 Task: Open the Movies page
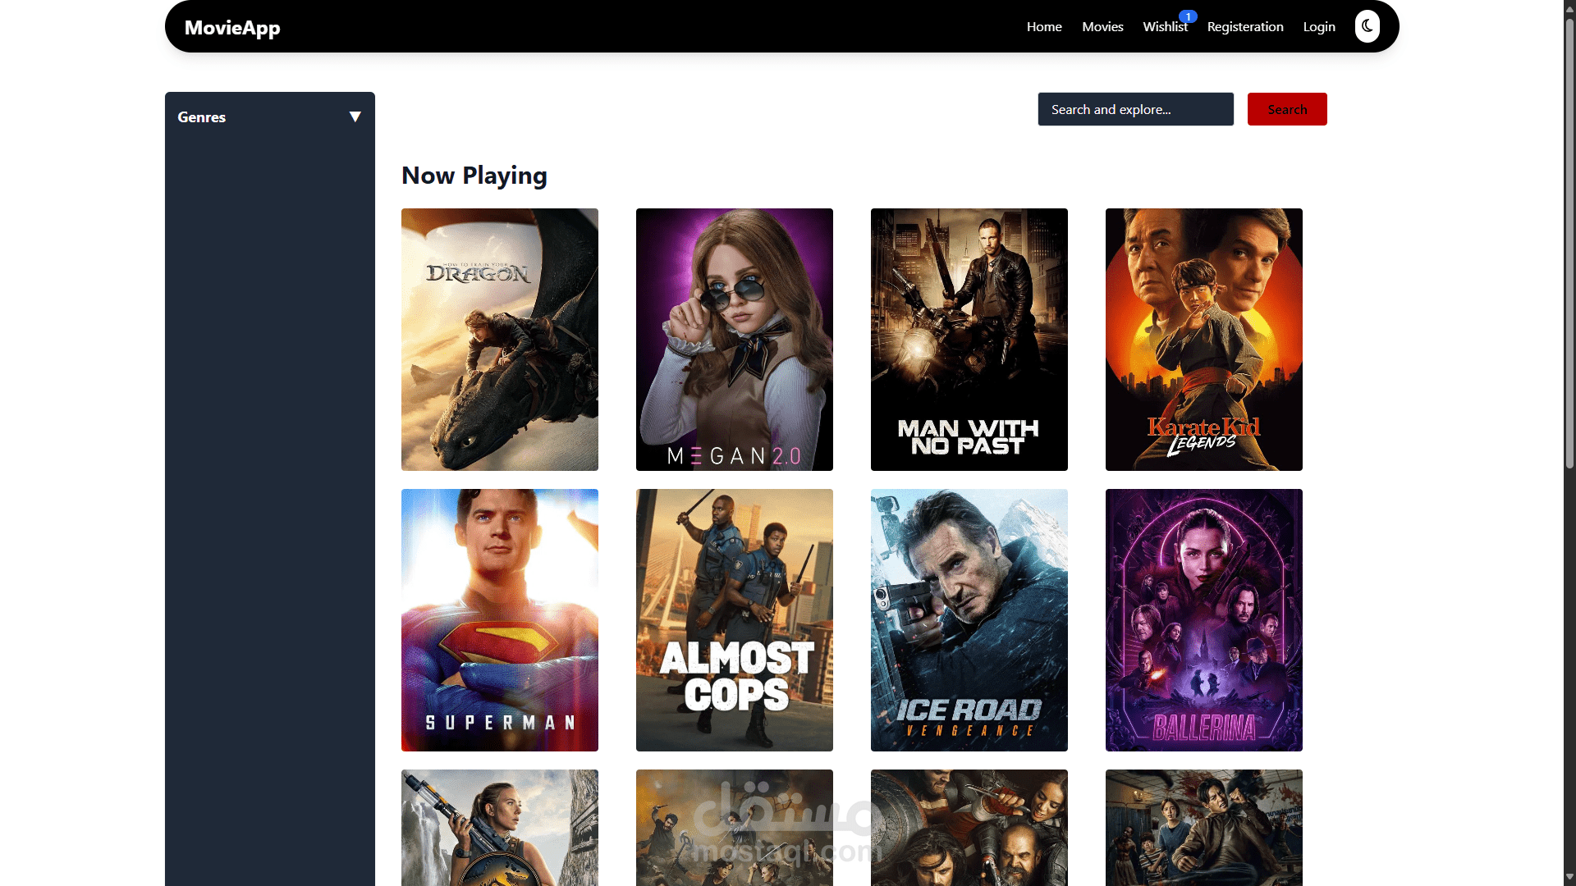coord(1102,27)
